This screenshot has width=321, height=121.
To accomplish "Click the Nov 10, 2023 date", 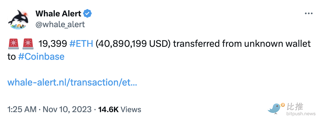I will tap(67, 109).
